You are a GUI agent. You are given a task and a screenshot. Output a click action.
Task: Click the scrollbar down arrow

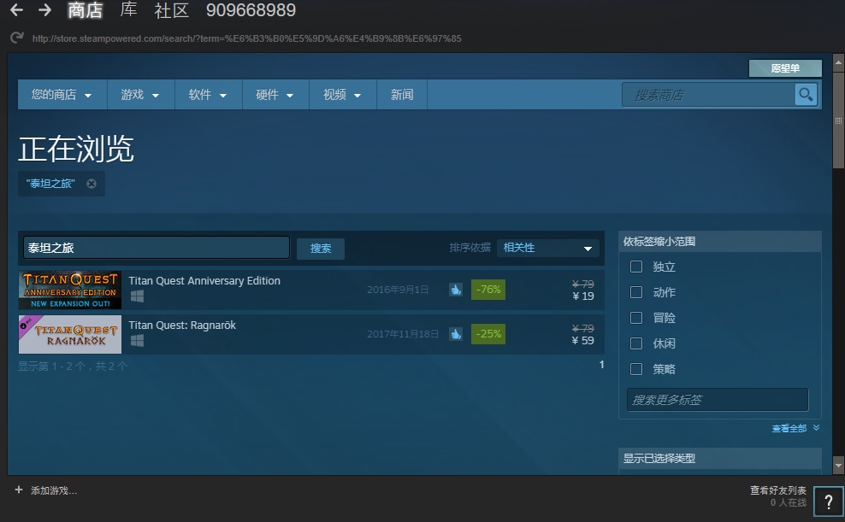click(838, 465)
